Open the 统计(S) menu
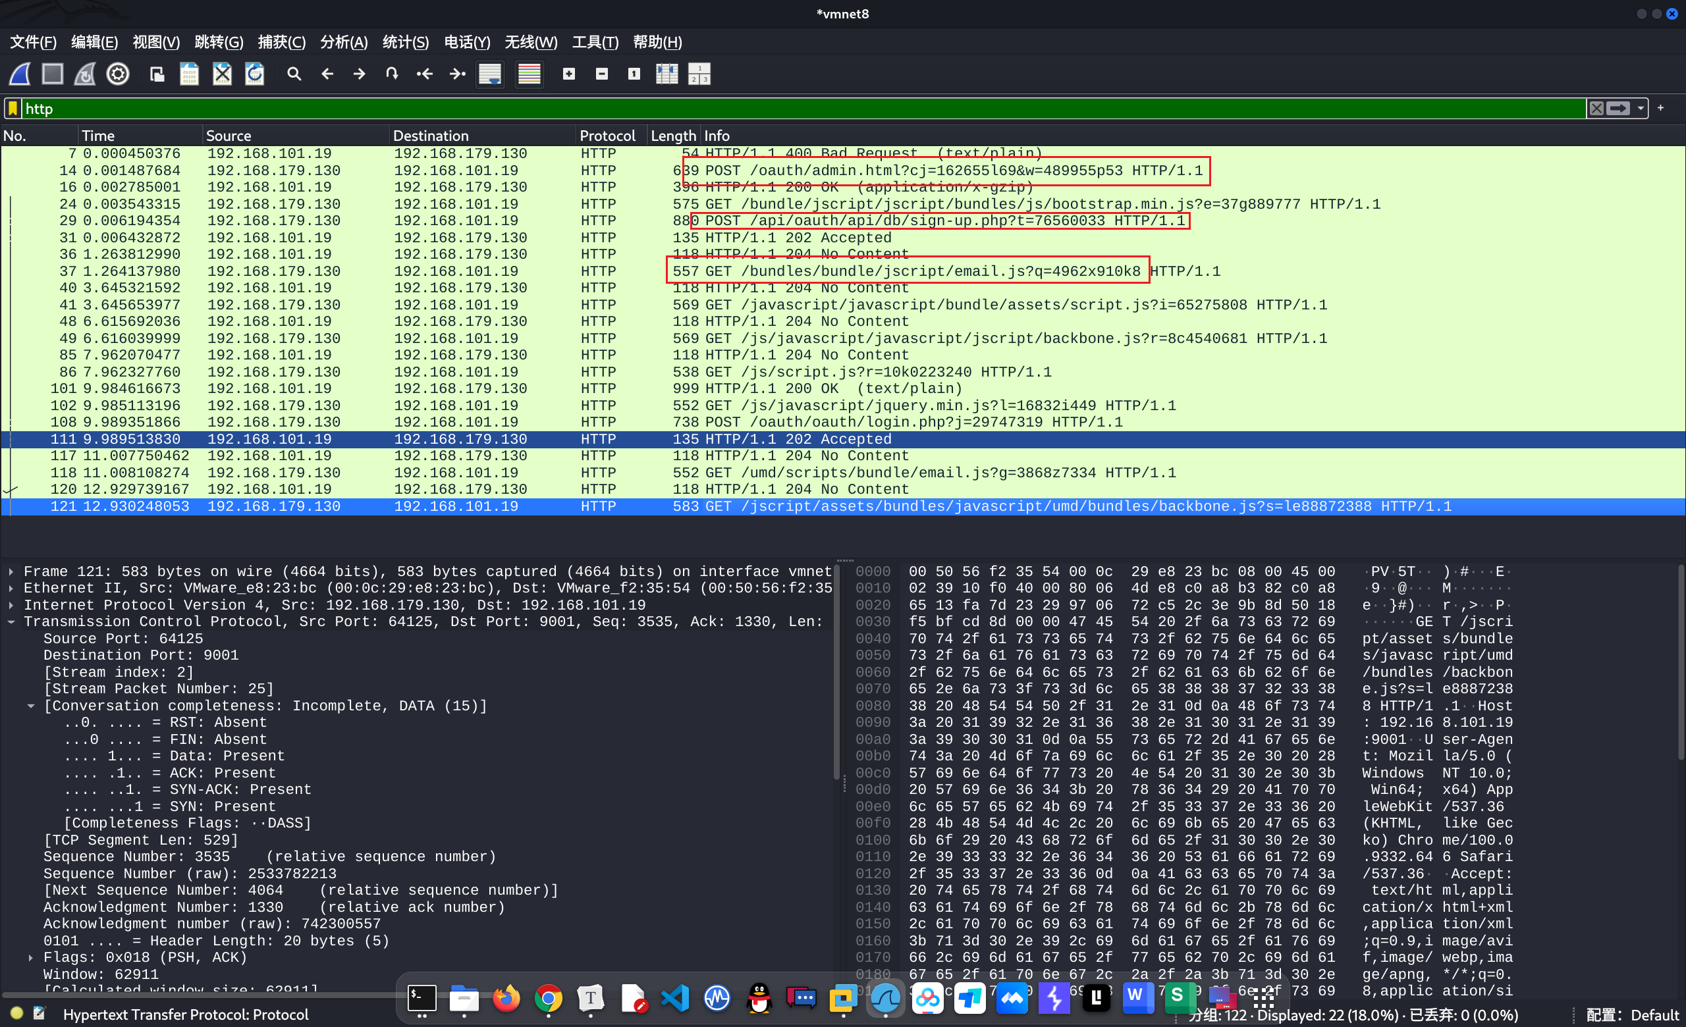Screen dimensions: 1686x1027 [x=405, y=42]
